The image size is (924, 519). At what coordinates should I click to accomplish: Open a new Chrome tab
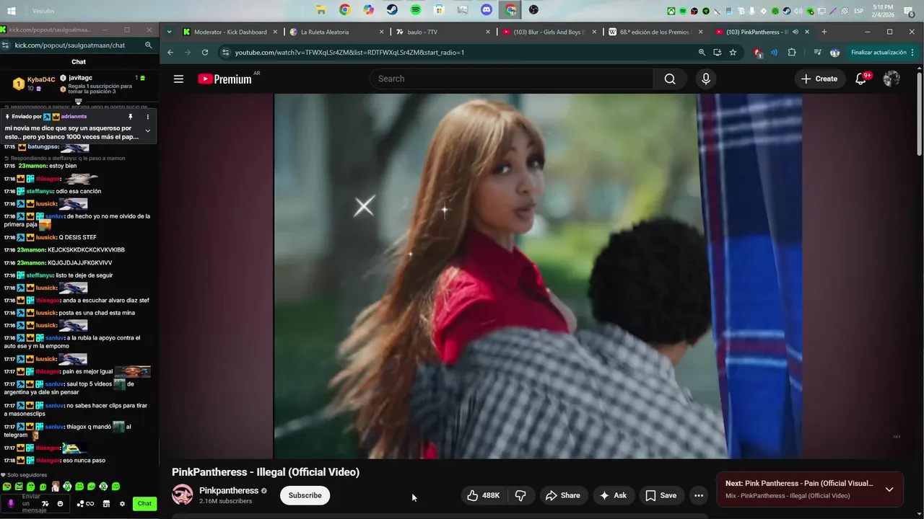point(824,32)
